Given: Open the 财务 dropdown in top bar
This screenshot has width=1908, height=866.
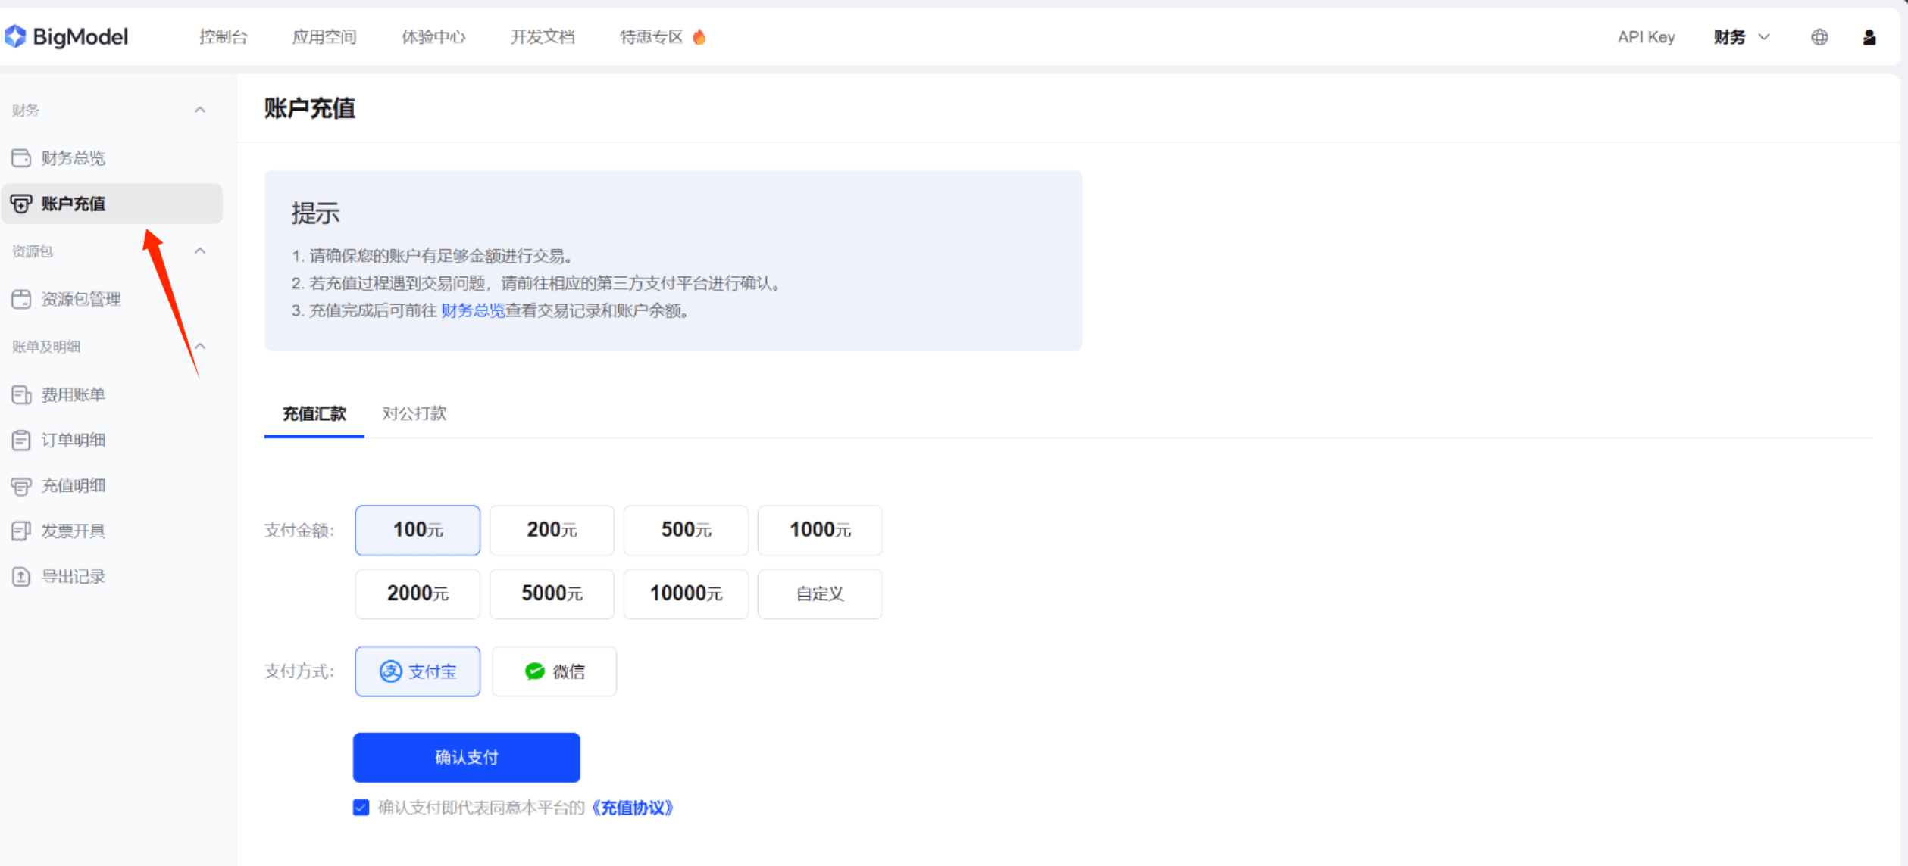Looking at the screenshot, I should point(1741,37).
